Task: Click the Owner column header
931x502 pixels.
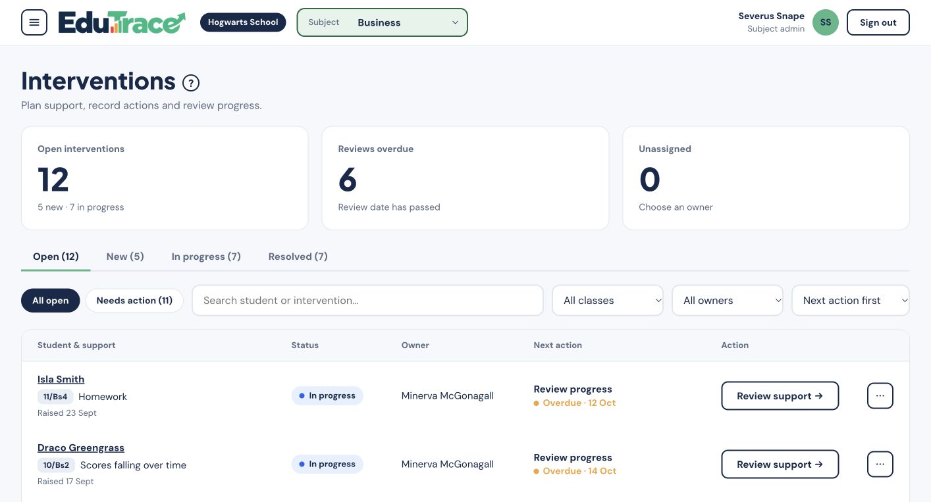Action: point(415,345)
